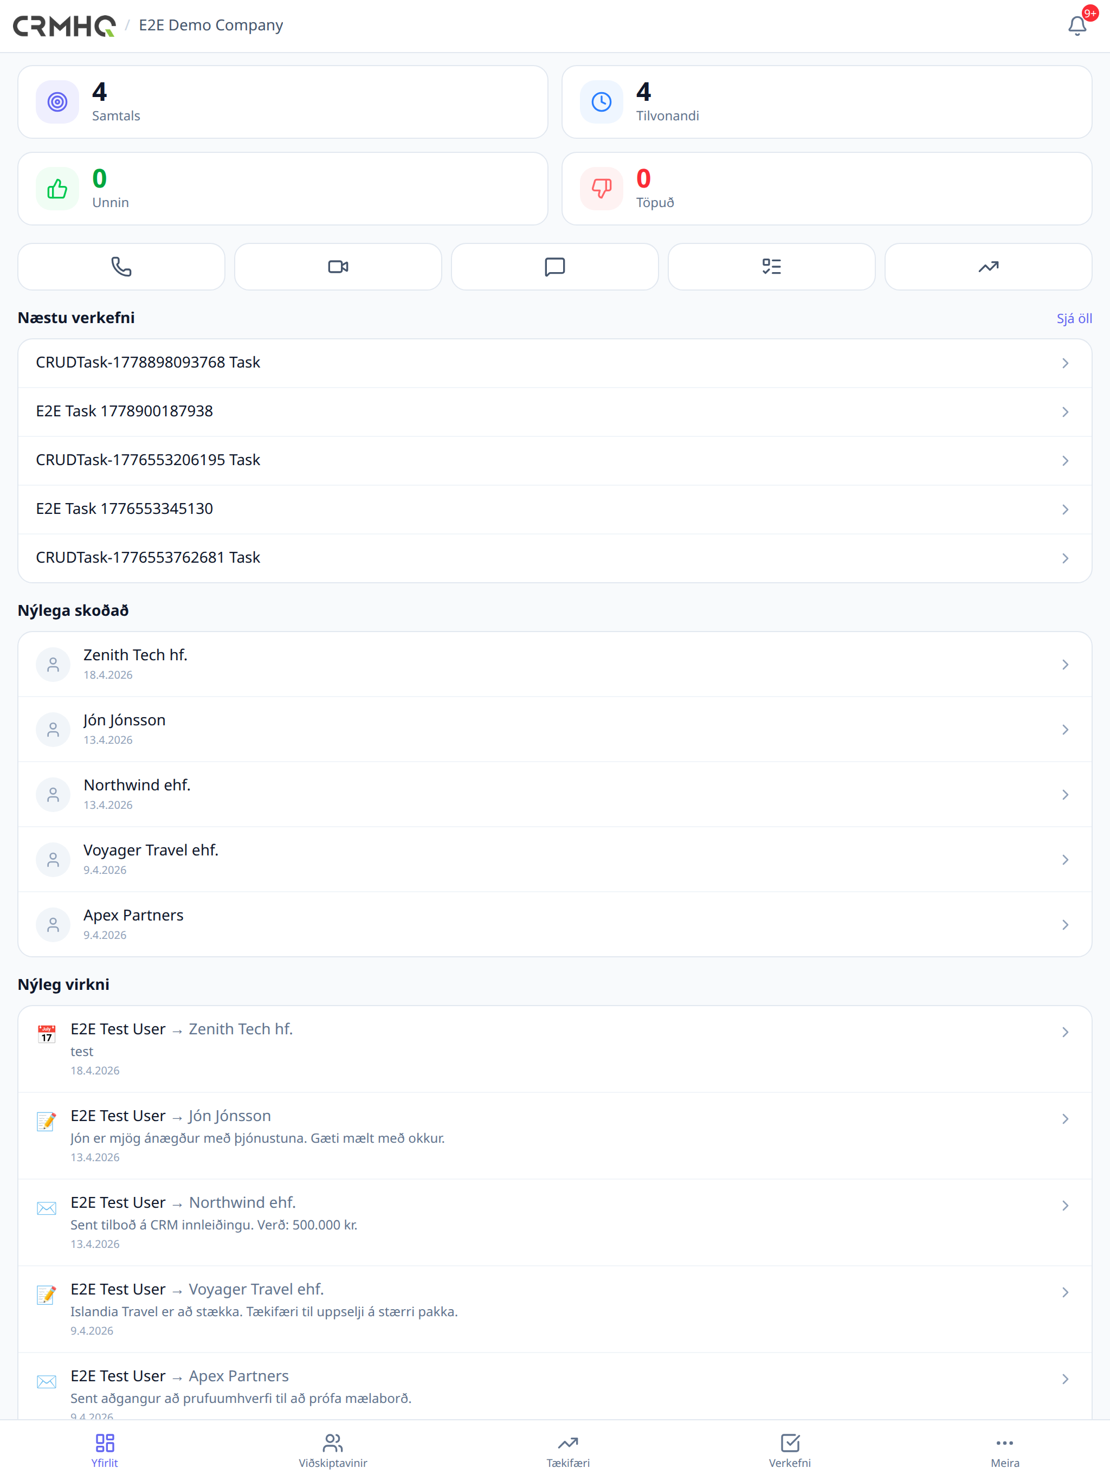Screen dimensions: 1110x1481
Task: Open chevron on Jón Jónsson recent row
Action: pyautogui.click(x=1064, y=729)
